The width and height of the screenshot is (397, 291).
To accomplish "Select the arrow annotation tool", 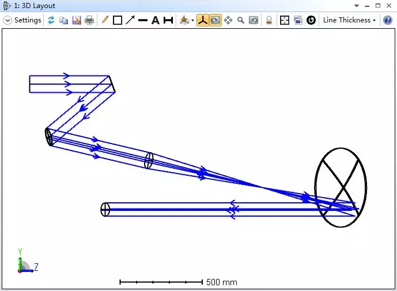I will tap(130, 20).
